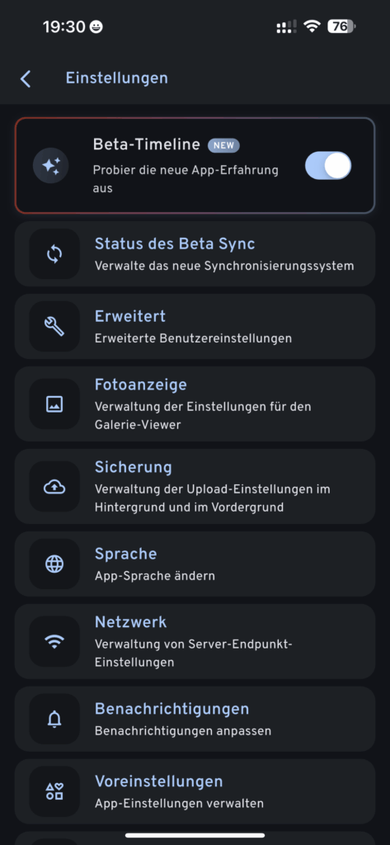This screenshot has width=390, height=845.
Task: Open Fotoanzeige settings
Action: 195,404
